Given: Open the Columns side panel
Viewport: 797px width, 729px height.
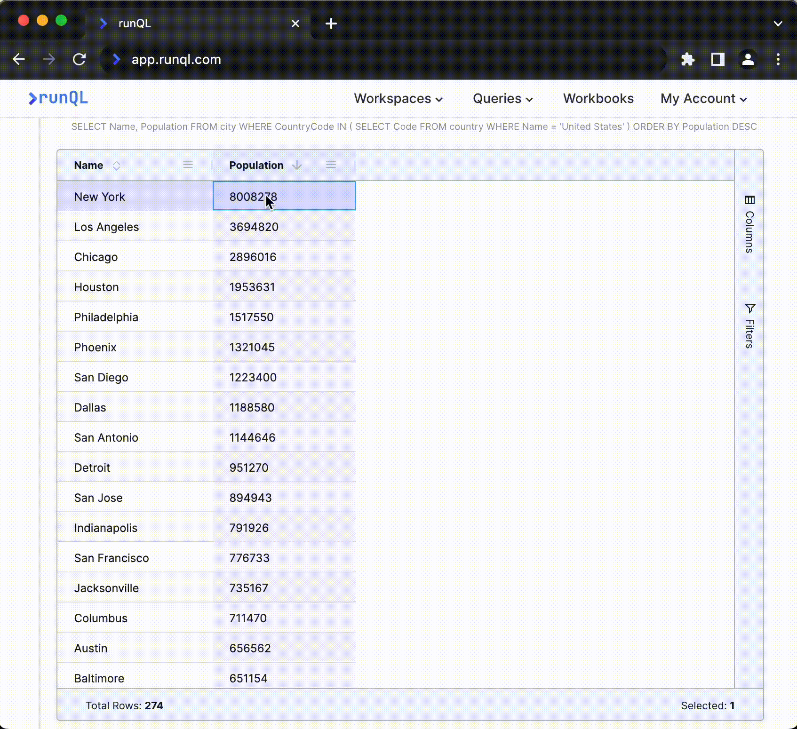Looking at the screenshot, I should click(x=749, y=224).
